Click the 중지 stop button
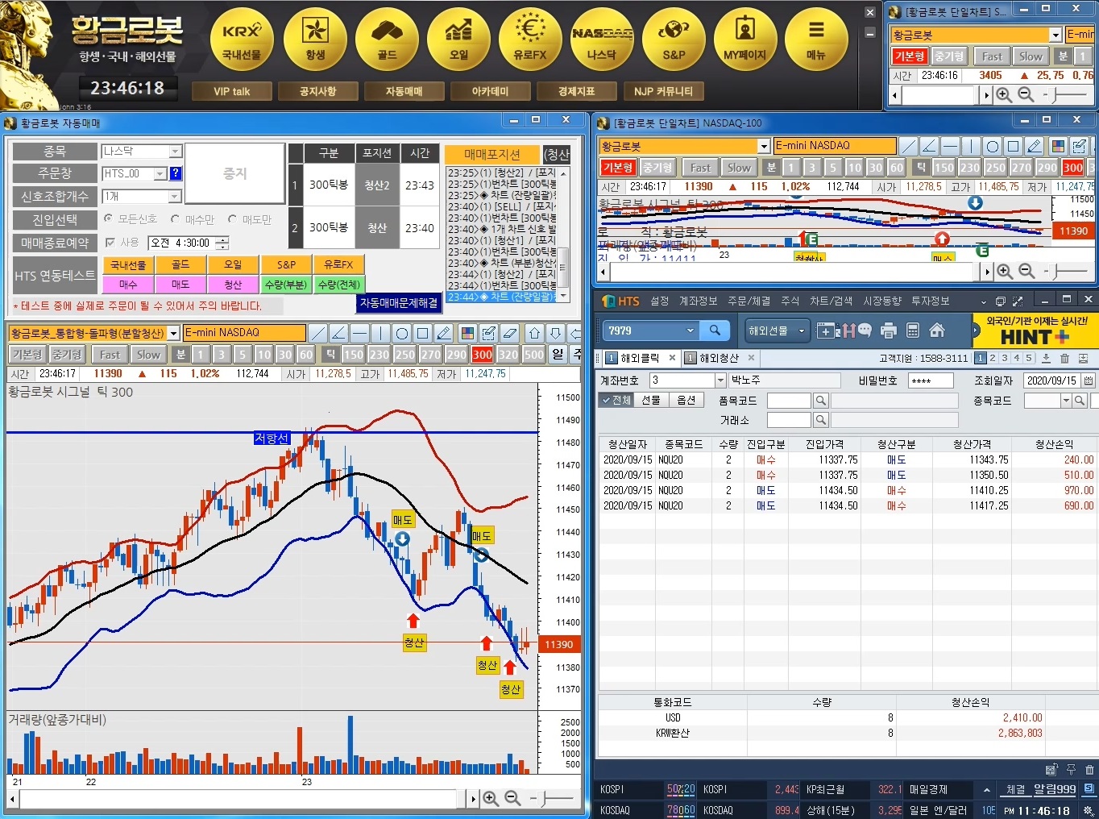Image resolution: width=1099 pixels, height=819 pixels. point(235,173)
